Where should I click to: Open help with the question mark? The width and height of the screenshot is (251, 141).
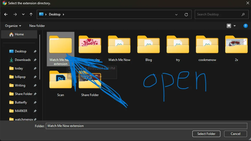[246, 26]
